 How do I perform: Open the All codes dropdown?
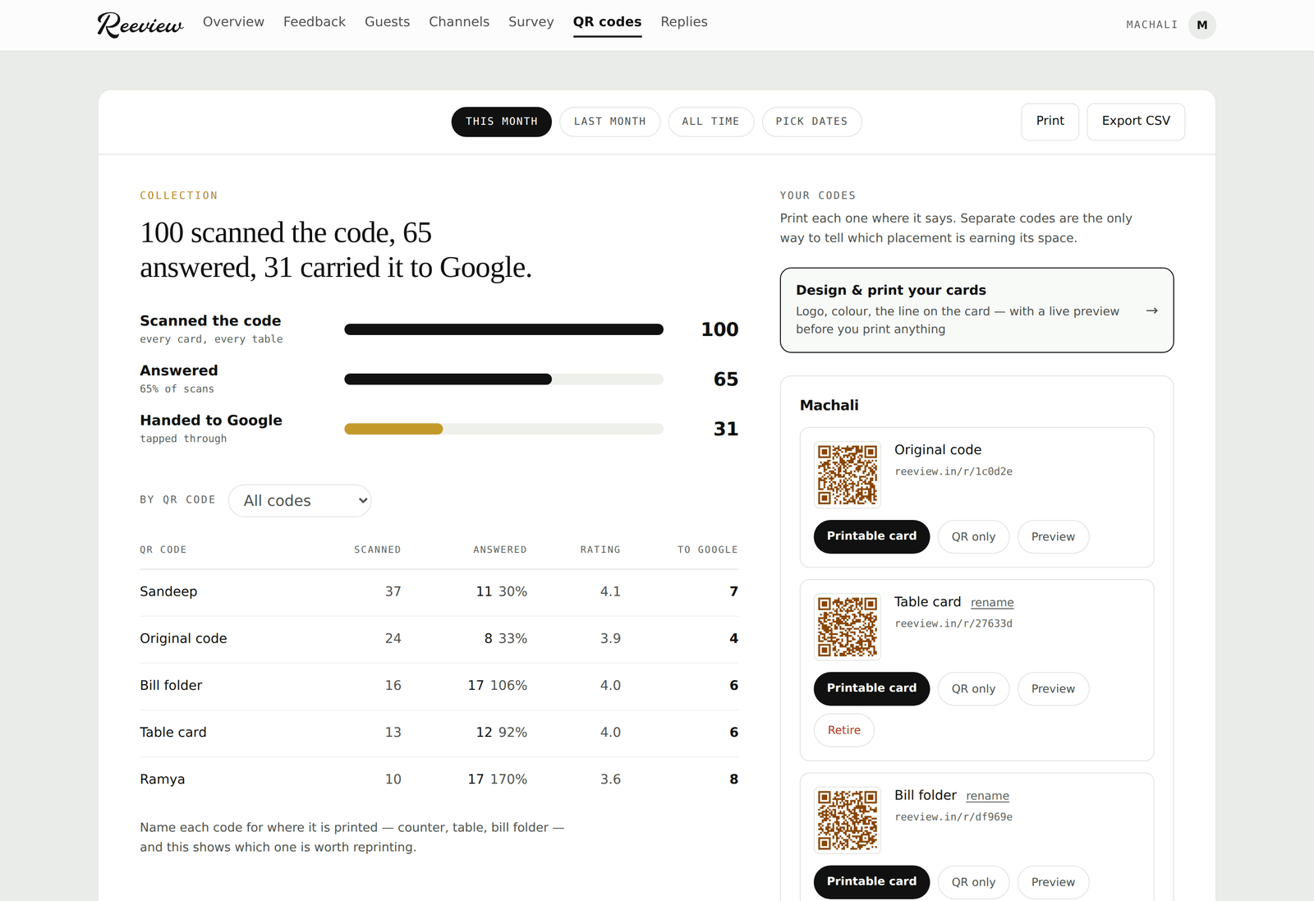coord(300,501)
